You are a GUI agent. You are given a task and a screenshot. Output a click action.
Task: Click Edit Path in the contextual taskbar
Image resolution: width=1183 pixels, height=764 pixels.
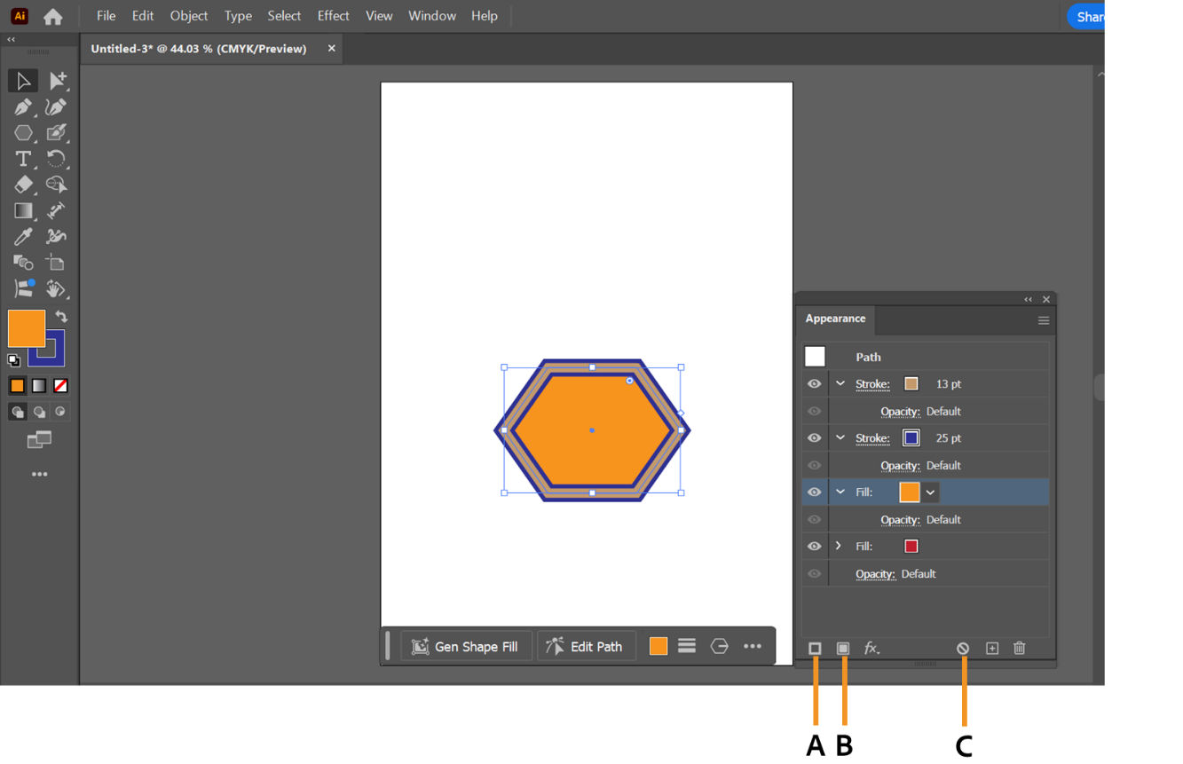click(586, 646)
